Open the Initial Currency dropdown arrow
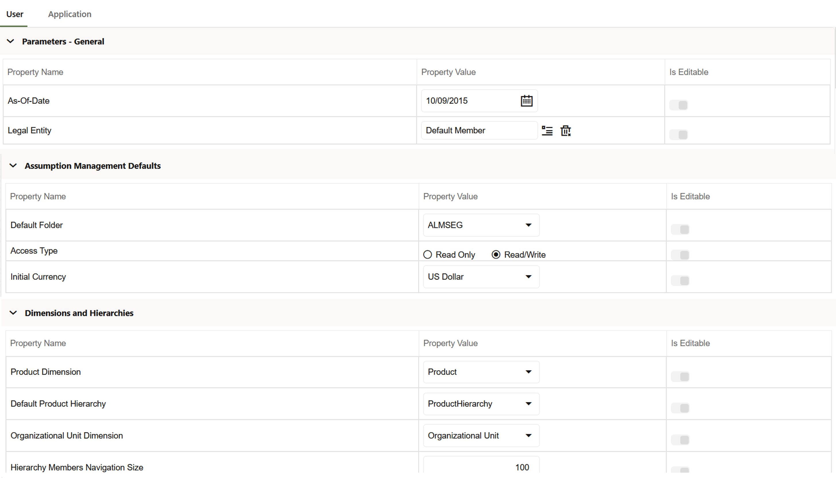Image resolution: width=836 pixels, height=478 pixels. click(x=528, y=277)
